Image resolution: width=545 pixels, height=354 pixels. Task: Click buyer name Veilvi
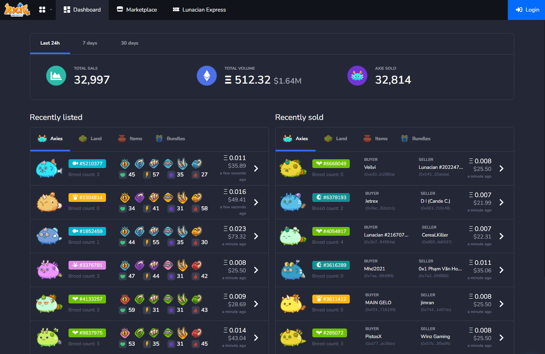click(x=370, y=167)
